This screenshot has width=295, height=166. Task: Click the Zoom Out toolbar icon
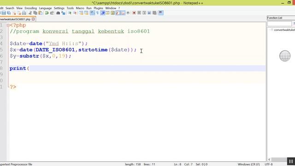[x=75, y=13]
